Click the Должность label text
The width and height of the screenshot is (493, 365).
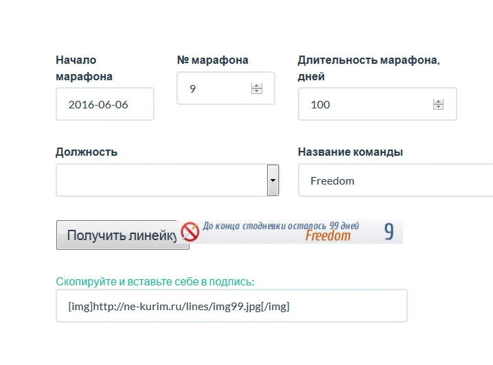click(87, 152)
